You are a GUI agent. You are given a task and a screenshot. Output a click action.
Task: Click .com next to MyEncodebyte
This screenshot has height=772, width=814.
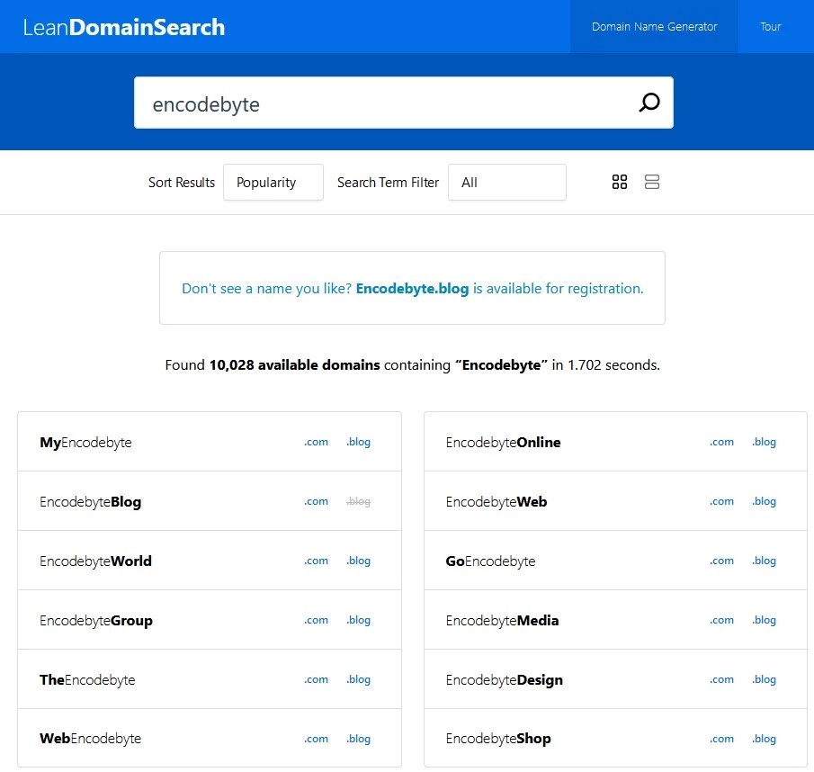pos(316,442)
